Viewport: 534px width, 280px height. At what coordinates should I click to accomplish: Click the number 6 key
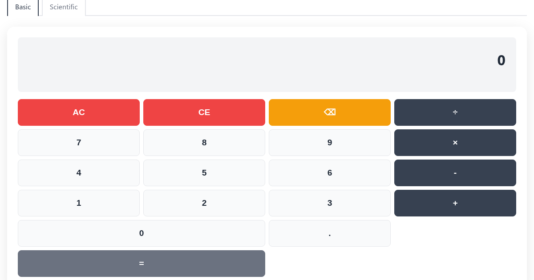(x=330, y=173)
